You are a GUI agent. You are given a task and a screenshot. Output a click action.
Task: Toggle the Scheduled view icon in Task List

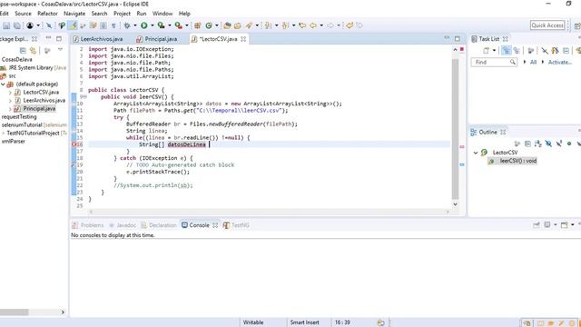tap(517, 51)
